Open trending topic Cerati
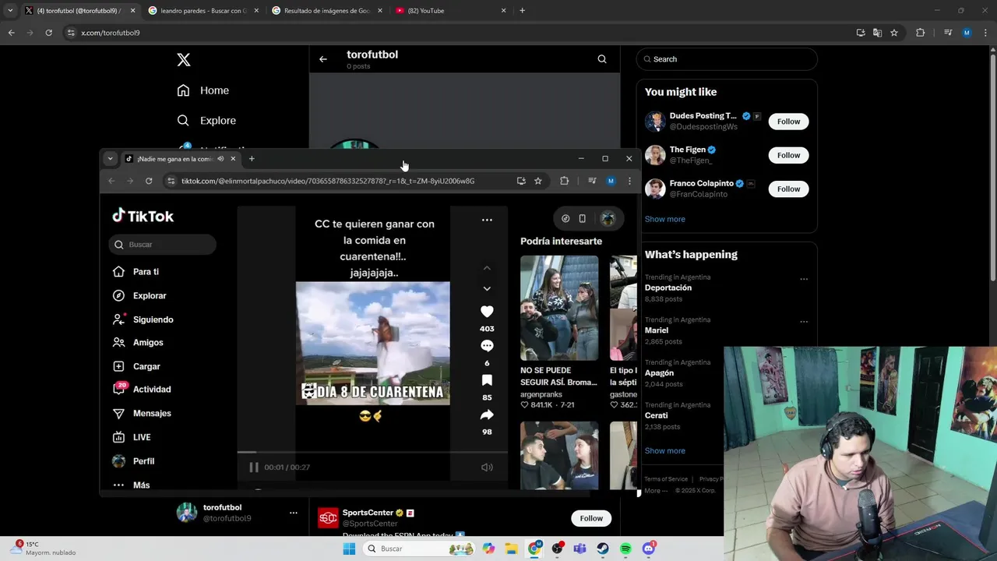 point(656,415)
